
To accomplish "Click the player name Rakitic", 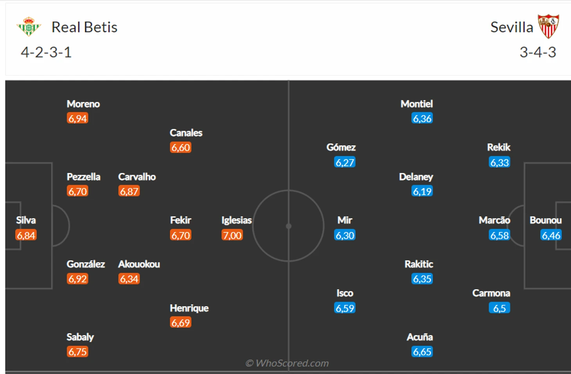I will click(x=419, y=264).
